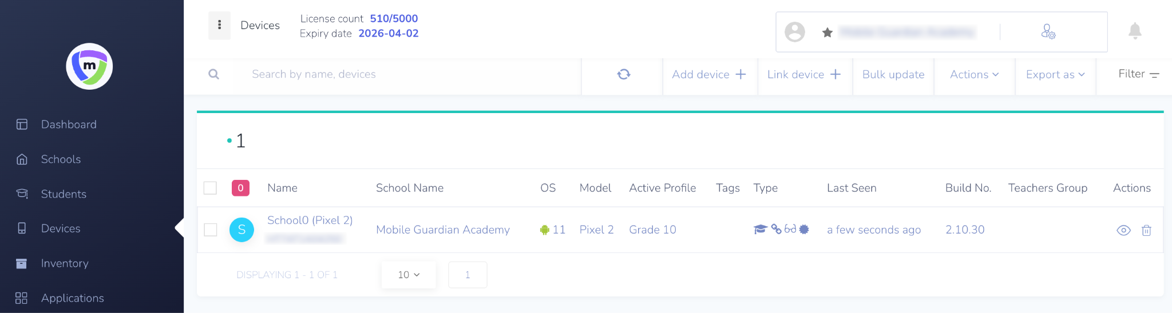1172x313 pixels.
Task: Click the pink selected-count badge
Action: point(240,188)
